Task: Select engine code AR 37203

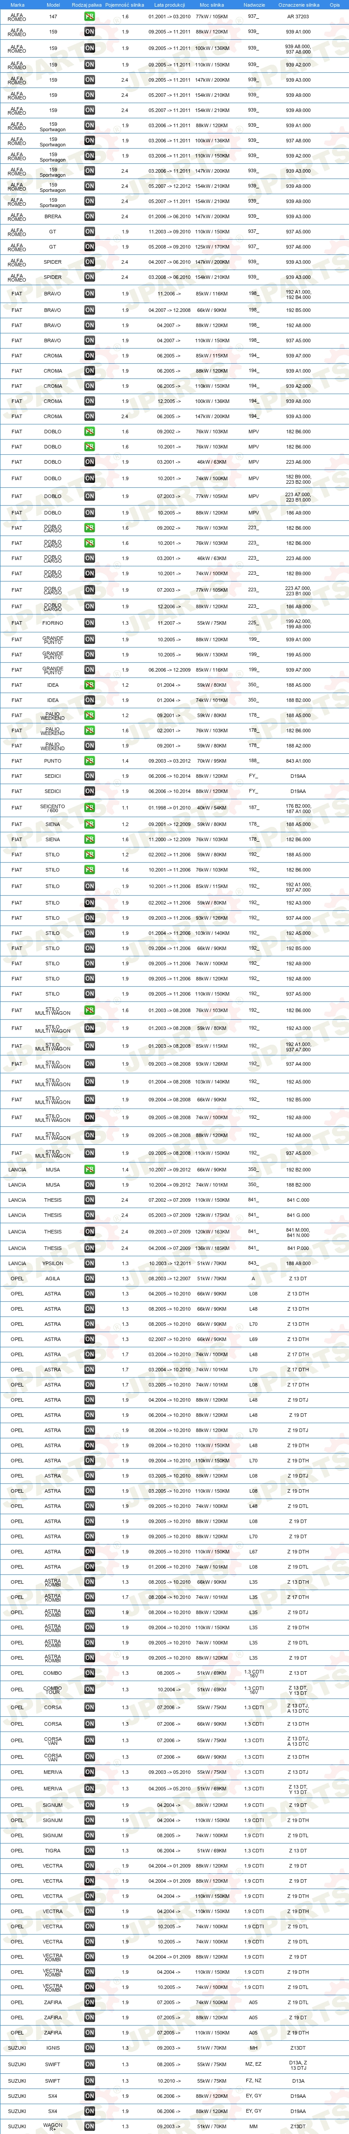Action: pyautogui.click(x=298, y=17)
